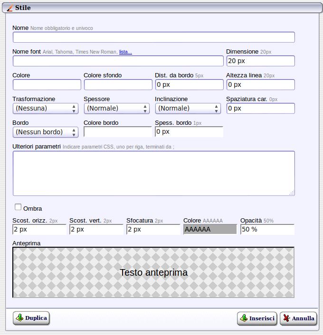The height and width of the screenshot is (335, 323).
Task: Open the Inclinazione dropdown
Action: [188, 108]
